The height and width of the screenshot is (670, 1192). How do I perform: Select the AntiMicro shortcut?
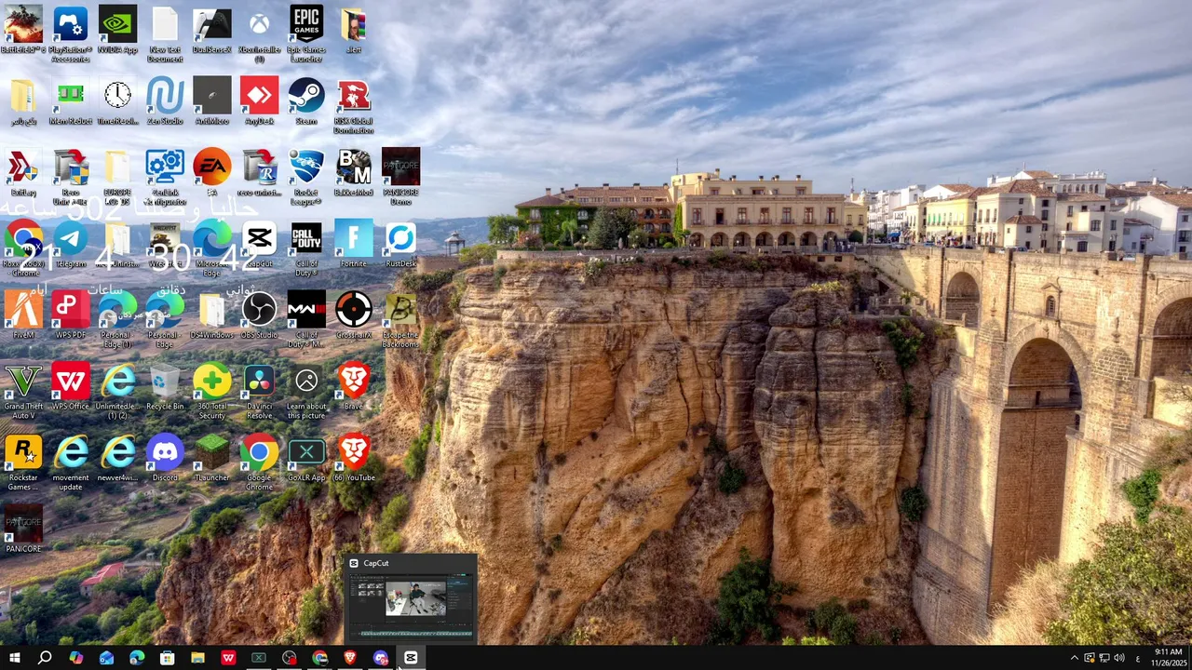pos(212,102)
